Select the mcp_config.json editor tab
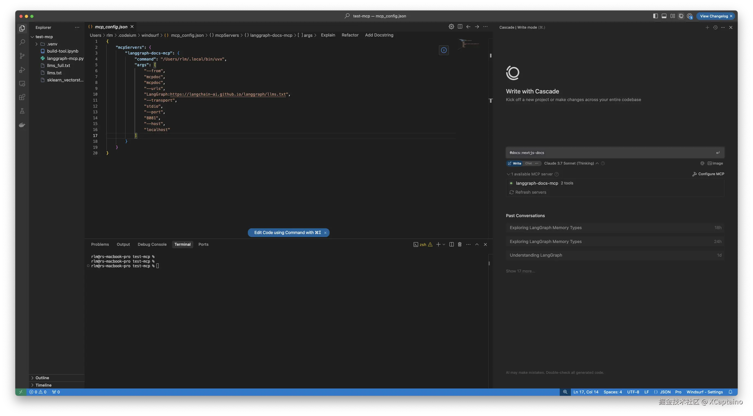753x416 pixels. pos(111,27)
